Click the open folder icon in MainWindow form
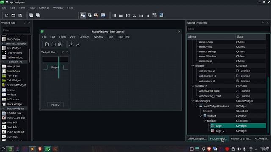 pos(54,44)
